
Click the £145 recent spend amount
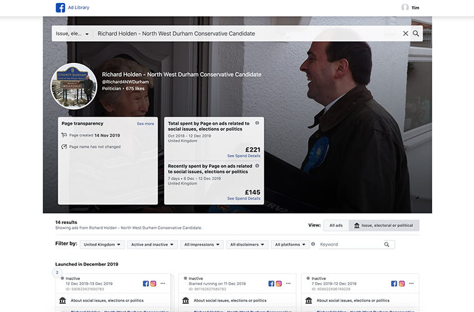(x=253, y=192)
